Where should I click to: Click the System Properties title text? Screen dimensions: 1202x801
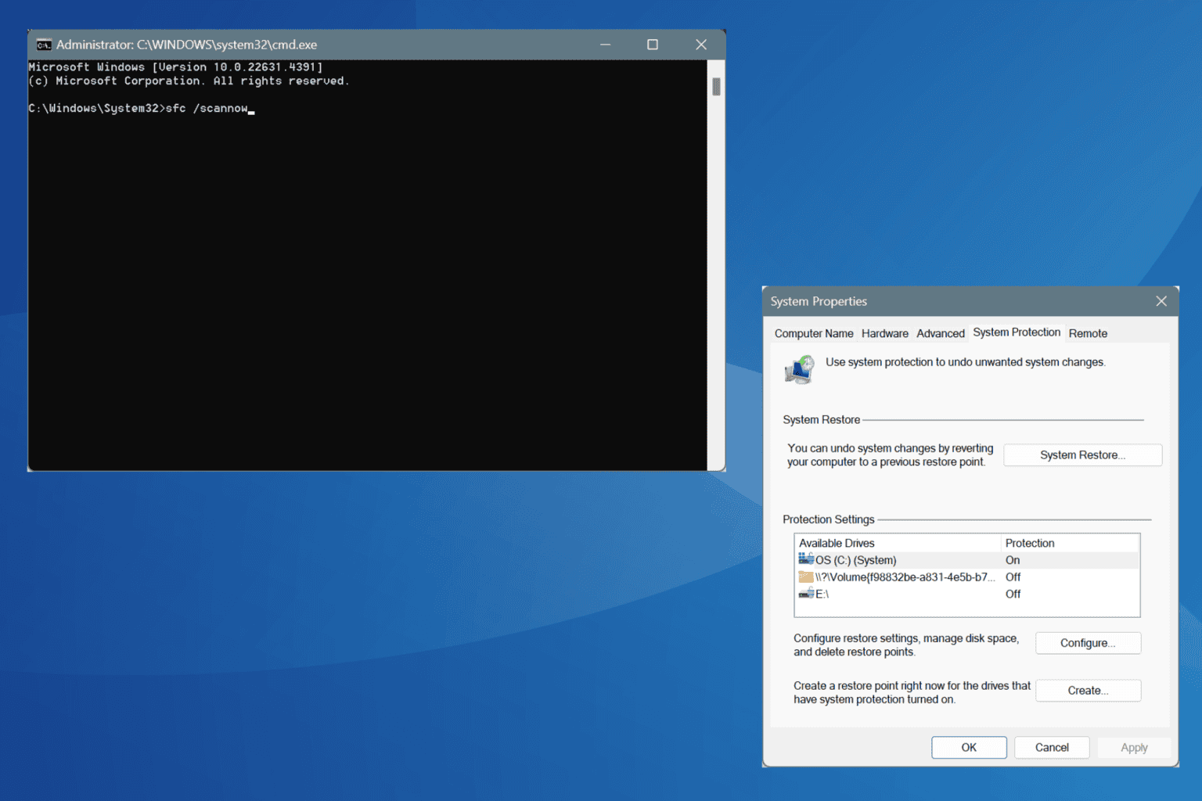point(819,301)
